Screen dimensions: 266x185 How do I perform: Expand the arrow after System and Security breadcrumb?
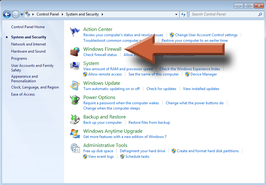102,14
